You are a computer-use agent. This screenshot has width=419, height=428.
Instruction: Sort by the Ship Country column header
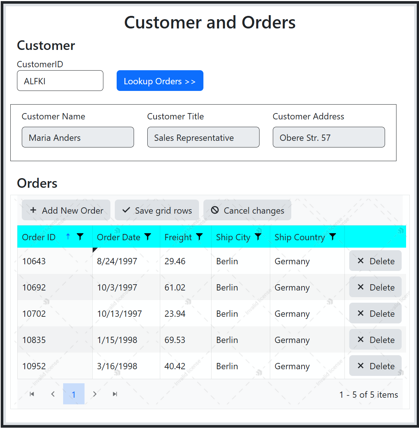point(300,237)
